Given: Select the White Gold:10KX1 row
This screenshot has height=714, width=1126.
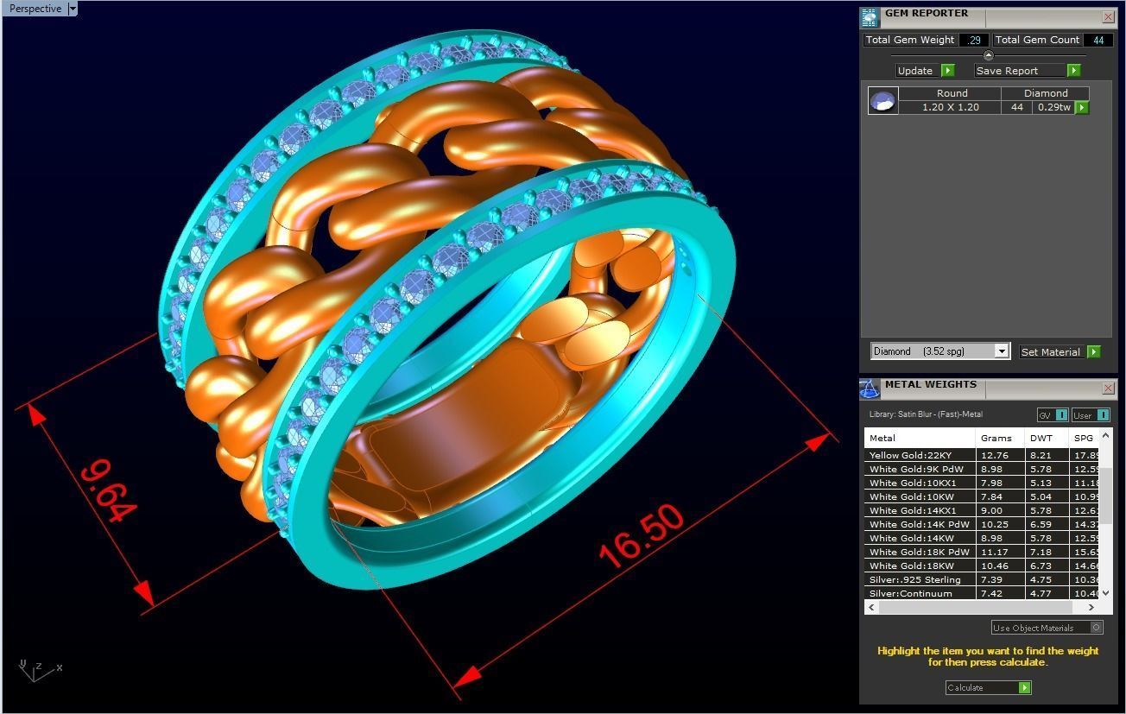Looking at the screenshot, I should 982,483.
